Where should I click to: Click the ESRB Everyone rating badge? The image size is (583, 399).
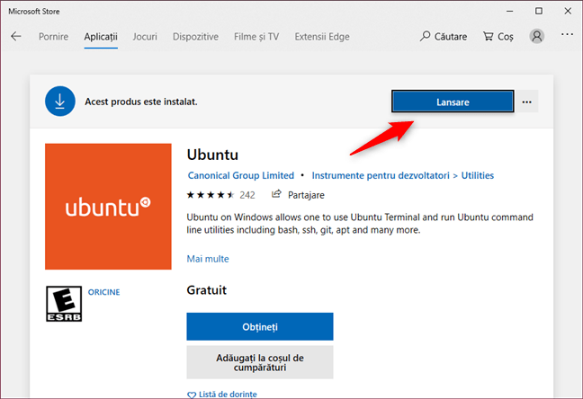click(x=64, y=304)
